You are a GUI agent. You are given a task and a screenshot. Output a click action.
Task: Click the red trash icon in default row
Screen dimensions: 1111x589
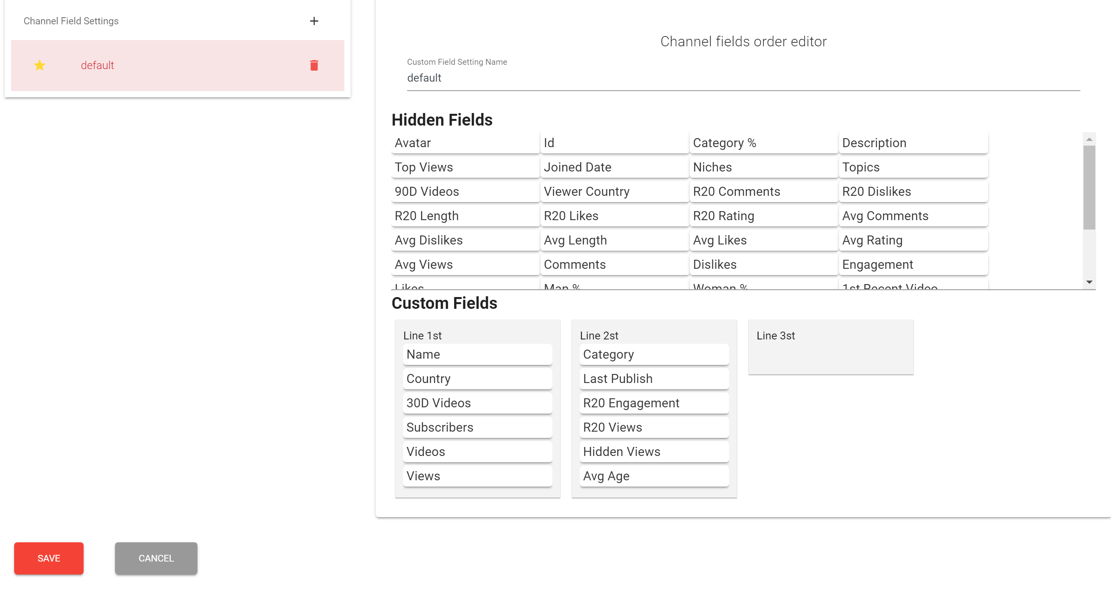(314, 65)
